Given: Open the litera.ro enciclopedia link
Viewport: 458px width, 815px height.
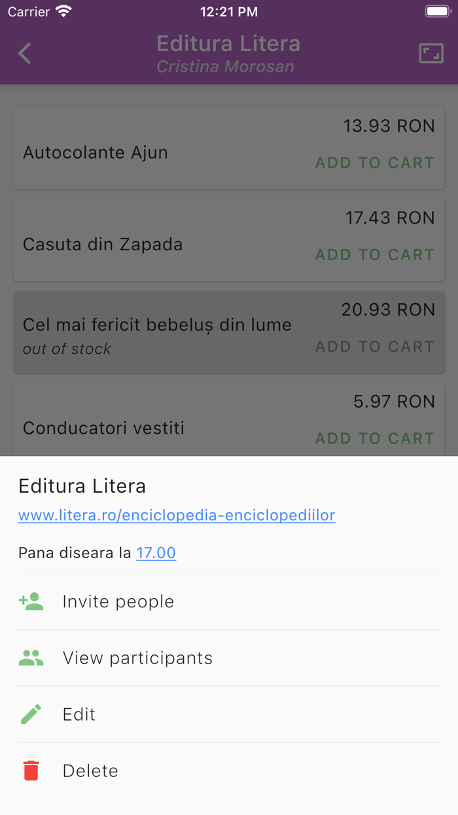Looking at the screenshot, I should pos(176,516).
